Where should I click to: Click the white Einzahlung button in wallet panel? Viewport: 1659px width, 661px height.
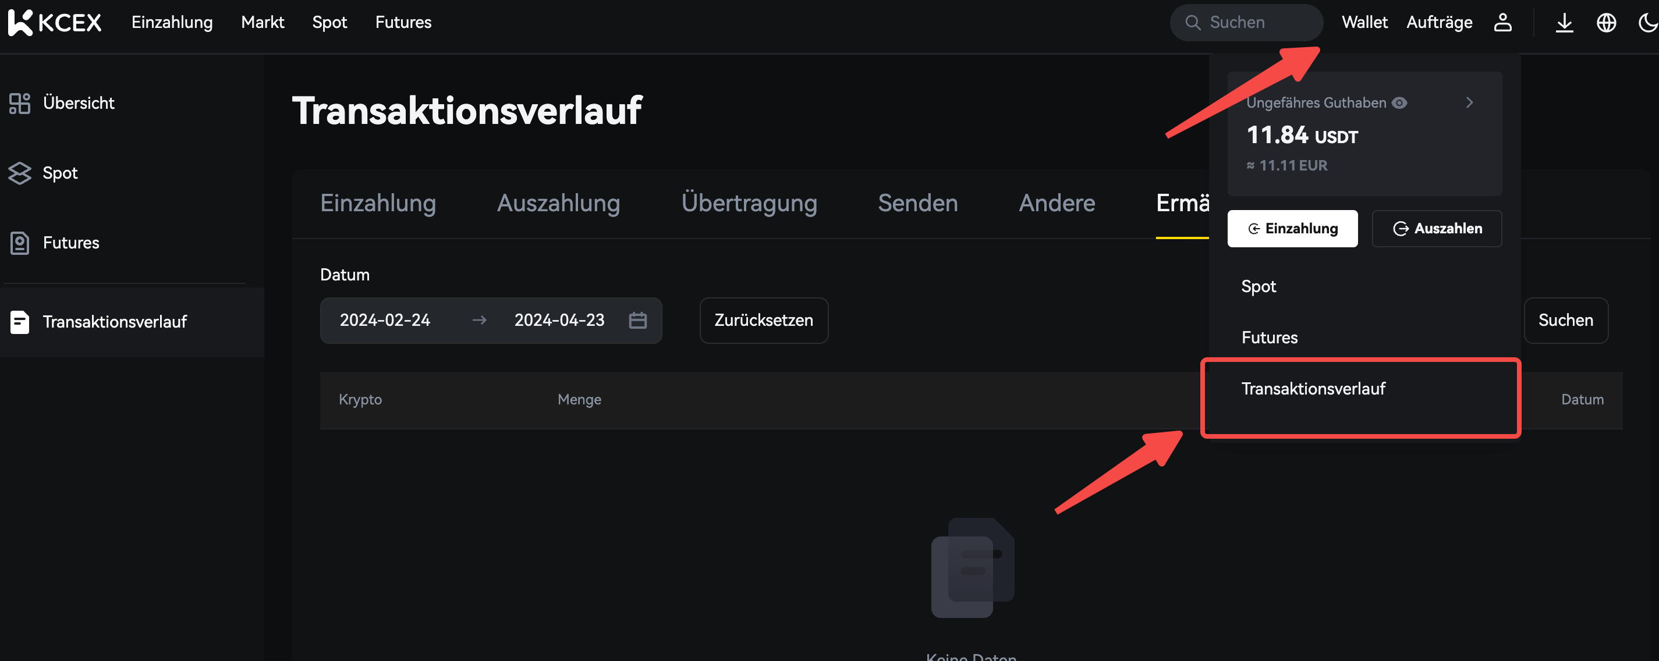(x=1292, y=229)
